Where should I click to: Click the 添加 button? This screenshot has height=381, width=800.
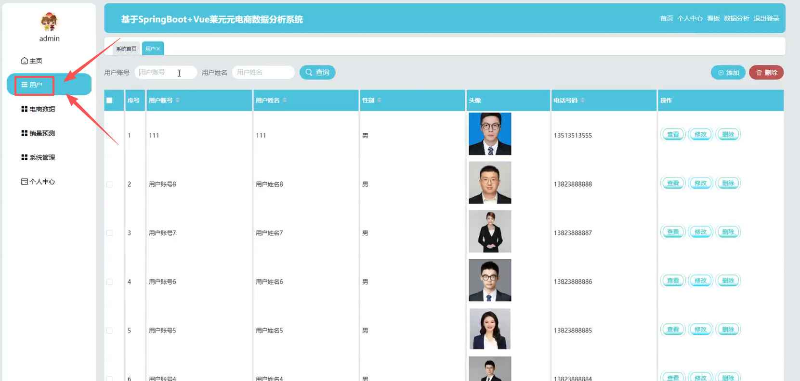tap(728, 73)
